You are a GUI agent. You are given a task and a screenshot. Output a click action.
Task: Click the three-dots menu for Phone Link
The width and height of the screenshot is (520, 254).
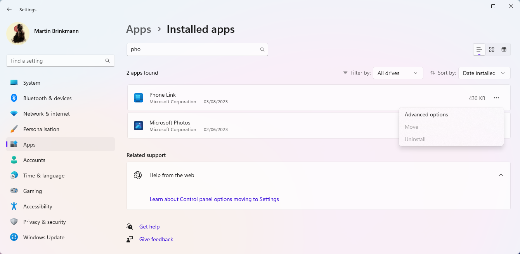click(496, 98)
